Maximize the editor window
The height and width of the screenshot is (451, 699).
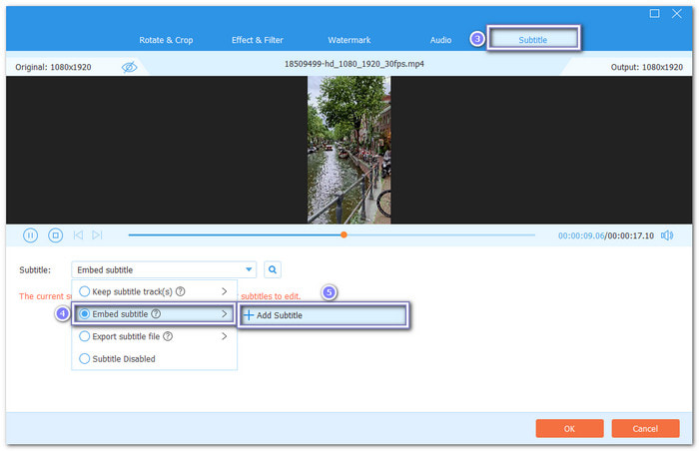tap(654, 13)
